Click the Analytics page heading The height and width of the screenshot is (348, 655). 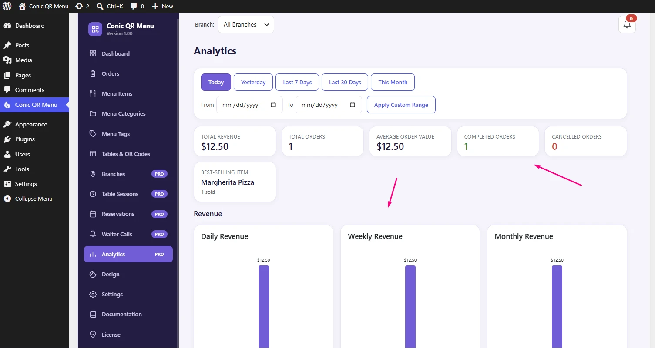[x=215, y=51]
